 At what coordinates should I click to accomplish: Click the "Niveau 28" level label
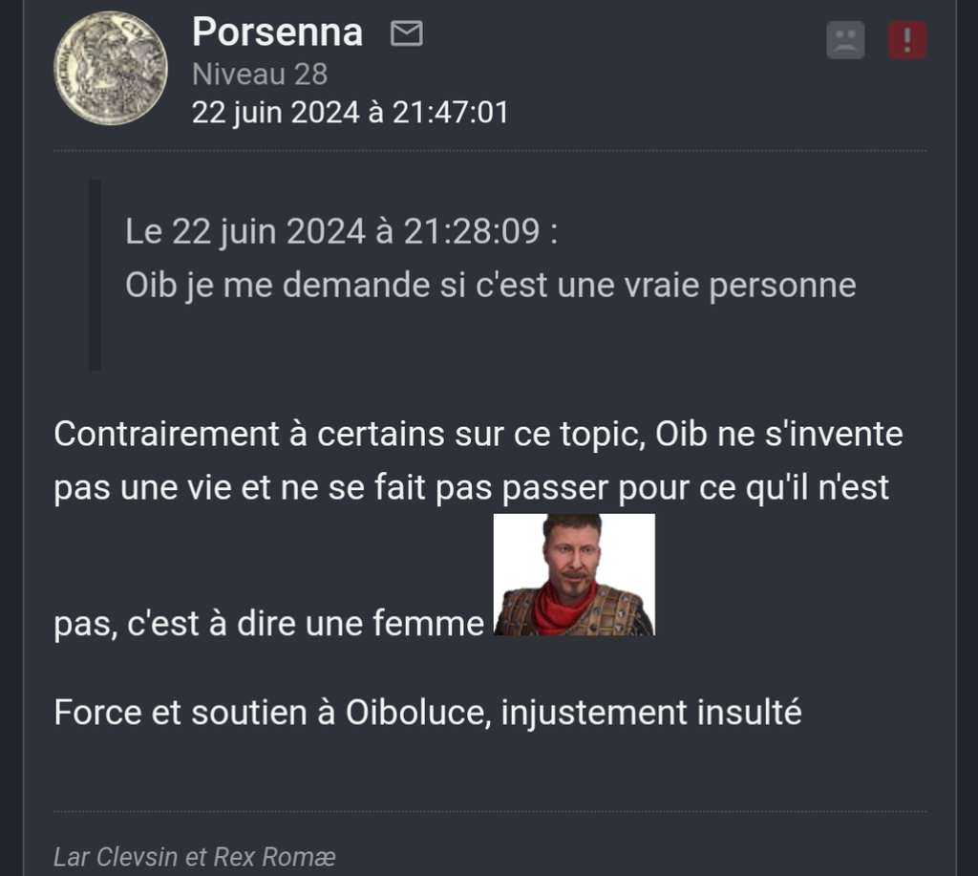click(260, 74)
